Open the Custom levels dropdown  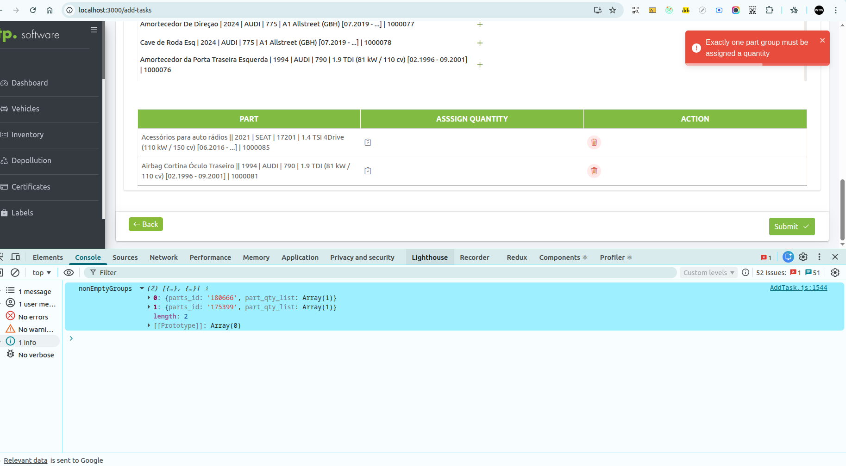[708, 273]
